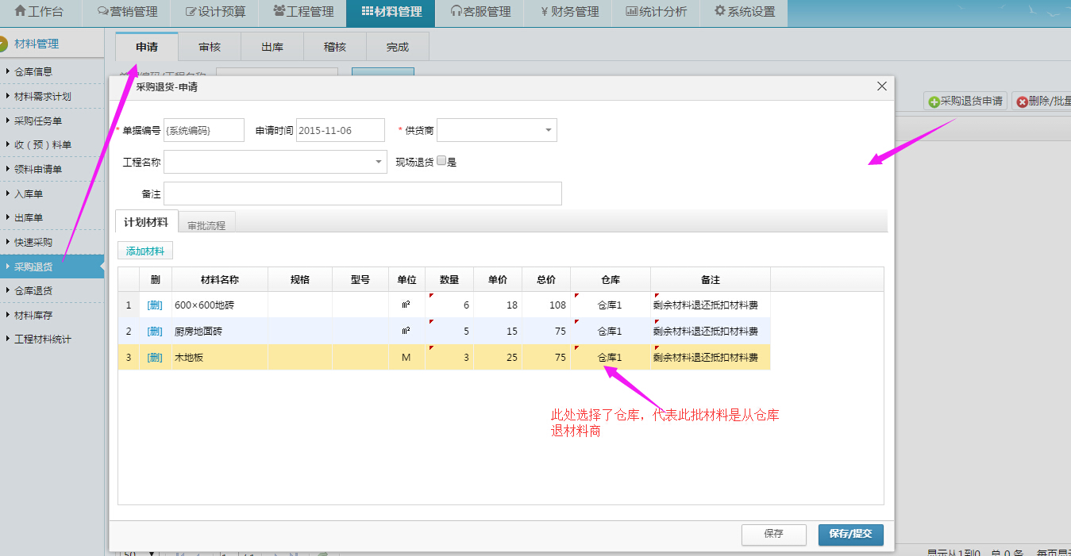Viewport: 1071px width, 556px height.
Task: Open the 工作台 home icon tab
Action: (x=41, y=12)
